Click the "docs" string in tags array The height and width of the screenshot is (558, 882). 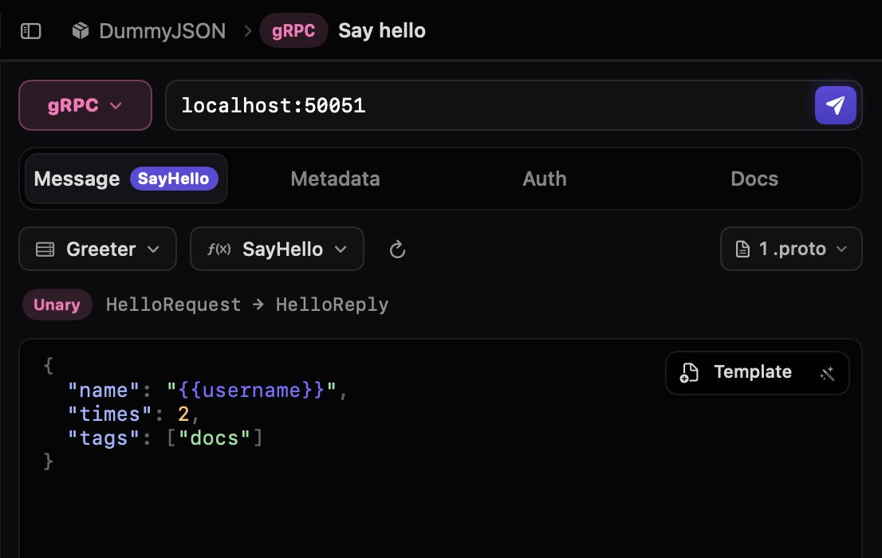click(x=215, y=438)
